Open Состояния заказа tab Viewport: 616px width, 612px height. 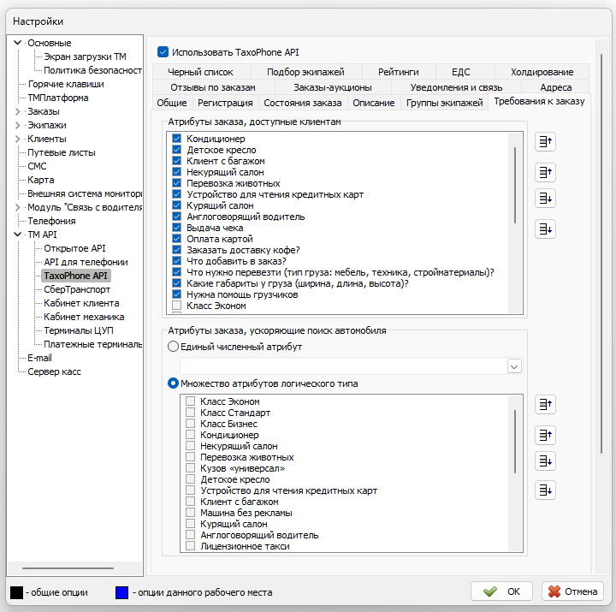[x=303, y=103]
